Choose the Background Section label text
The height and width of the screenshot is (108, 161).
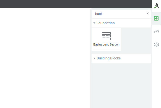[106, 44]
